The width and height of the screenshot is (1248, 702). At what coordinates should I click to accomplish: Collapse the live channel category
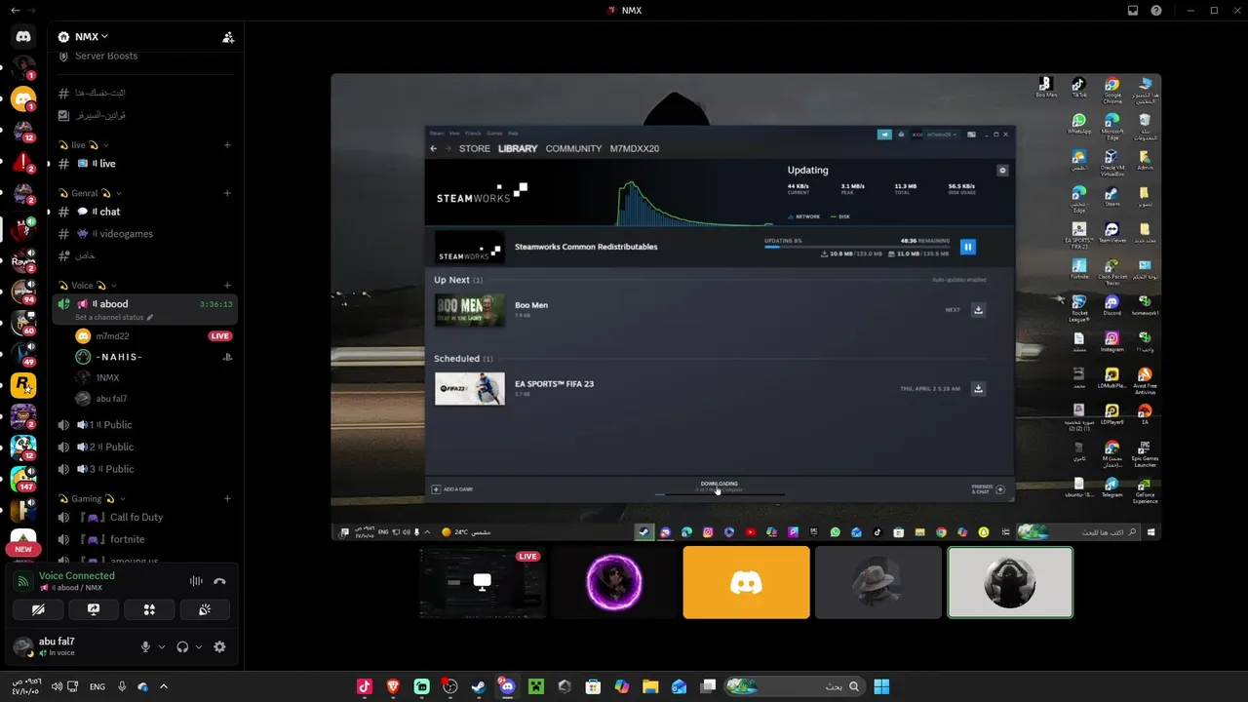point(84,145)
